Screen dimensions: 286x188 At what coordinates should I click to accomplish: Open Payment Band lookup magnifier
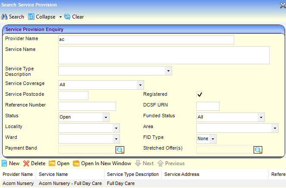point(119,150)
